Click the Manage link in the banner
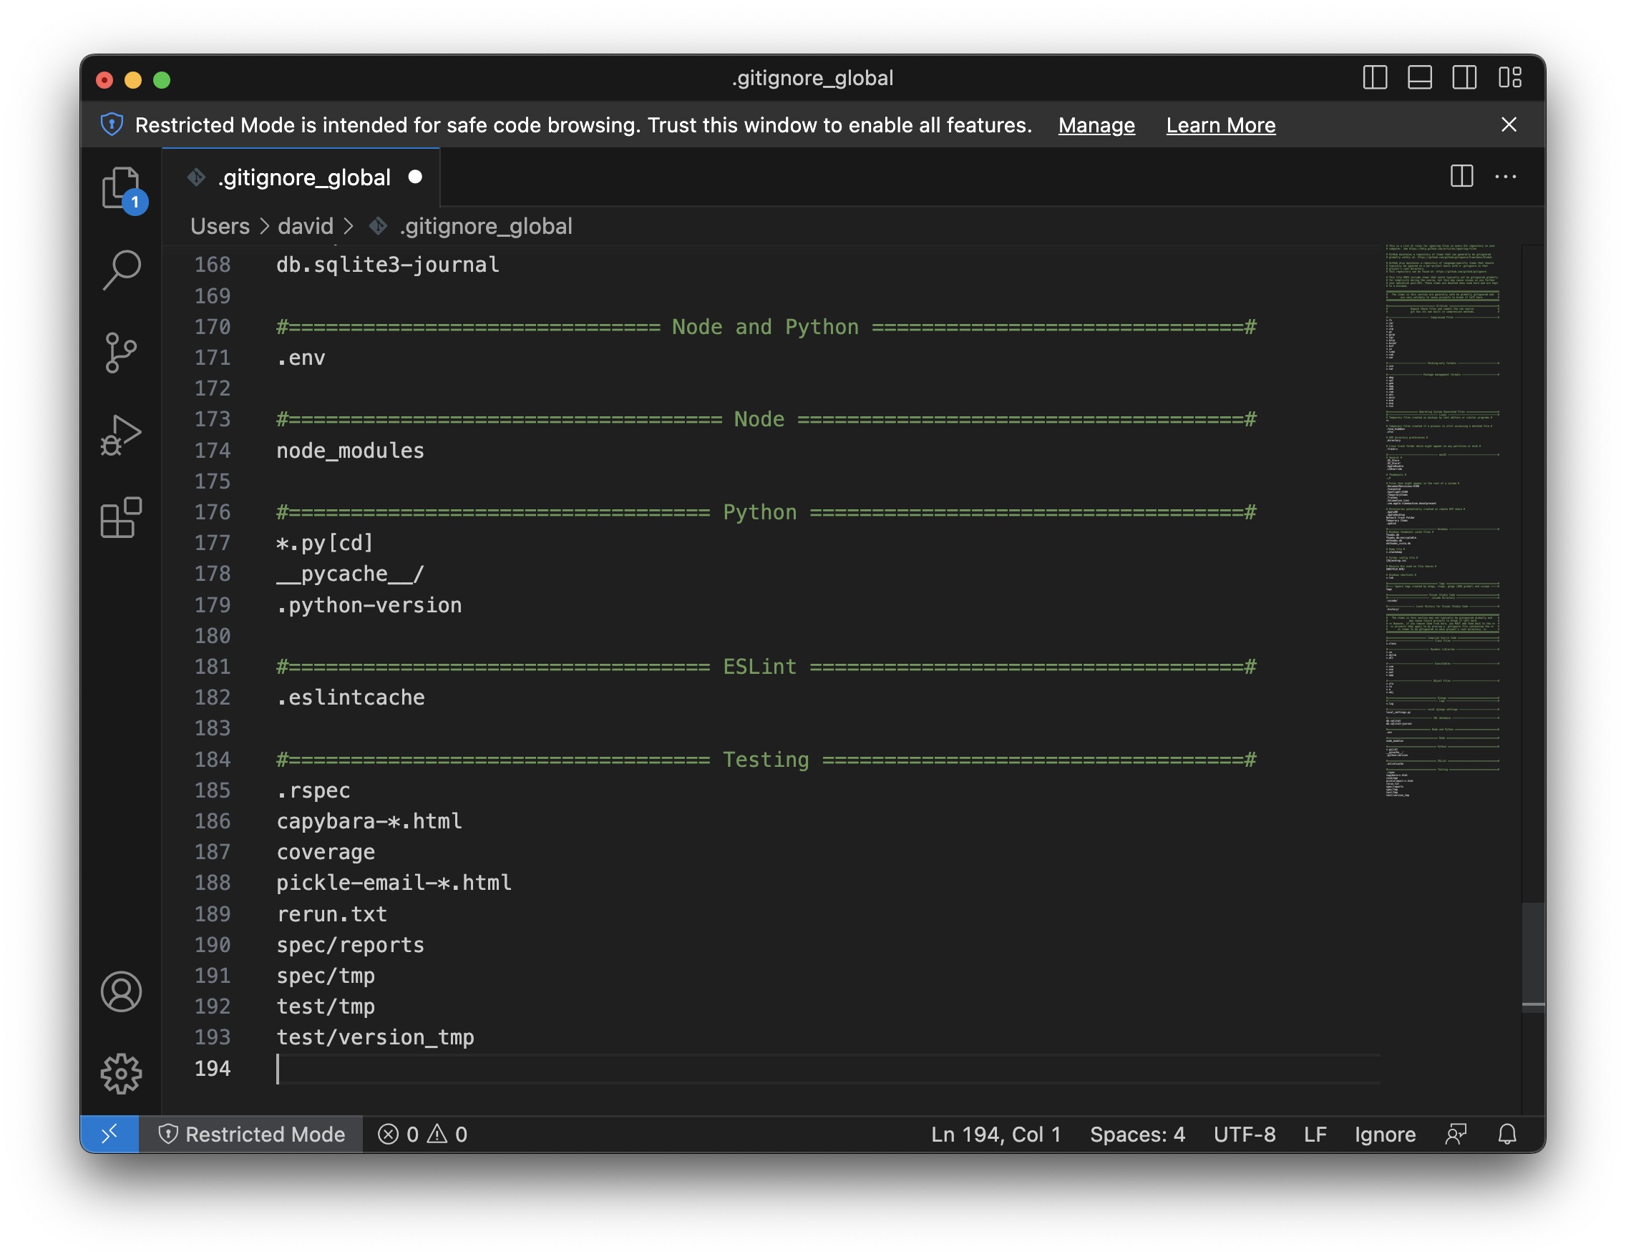Image resolution: width=1626 pixels, height=1259 pixels. (x=1096, y=125)
